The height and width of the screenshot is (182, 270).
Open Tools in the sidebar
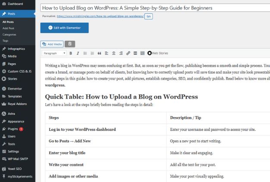click(x=18, y=144)
